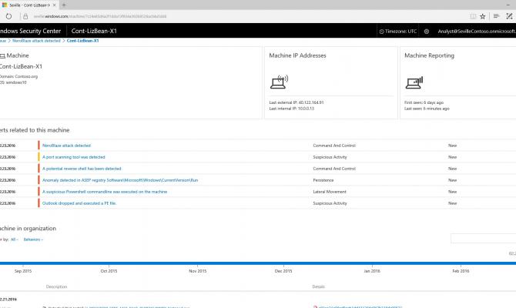Click the Machine IP Addresses laptop icon
This screenshot has height=308, width=516.
[279, 82]
